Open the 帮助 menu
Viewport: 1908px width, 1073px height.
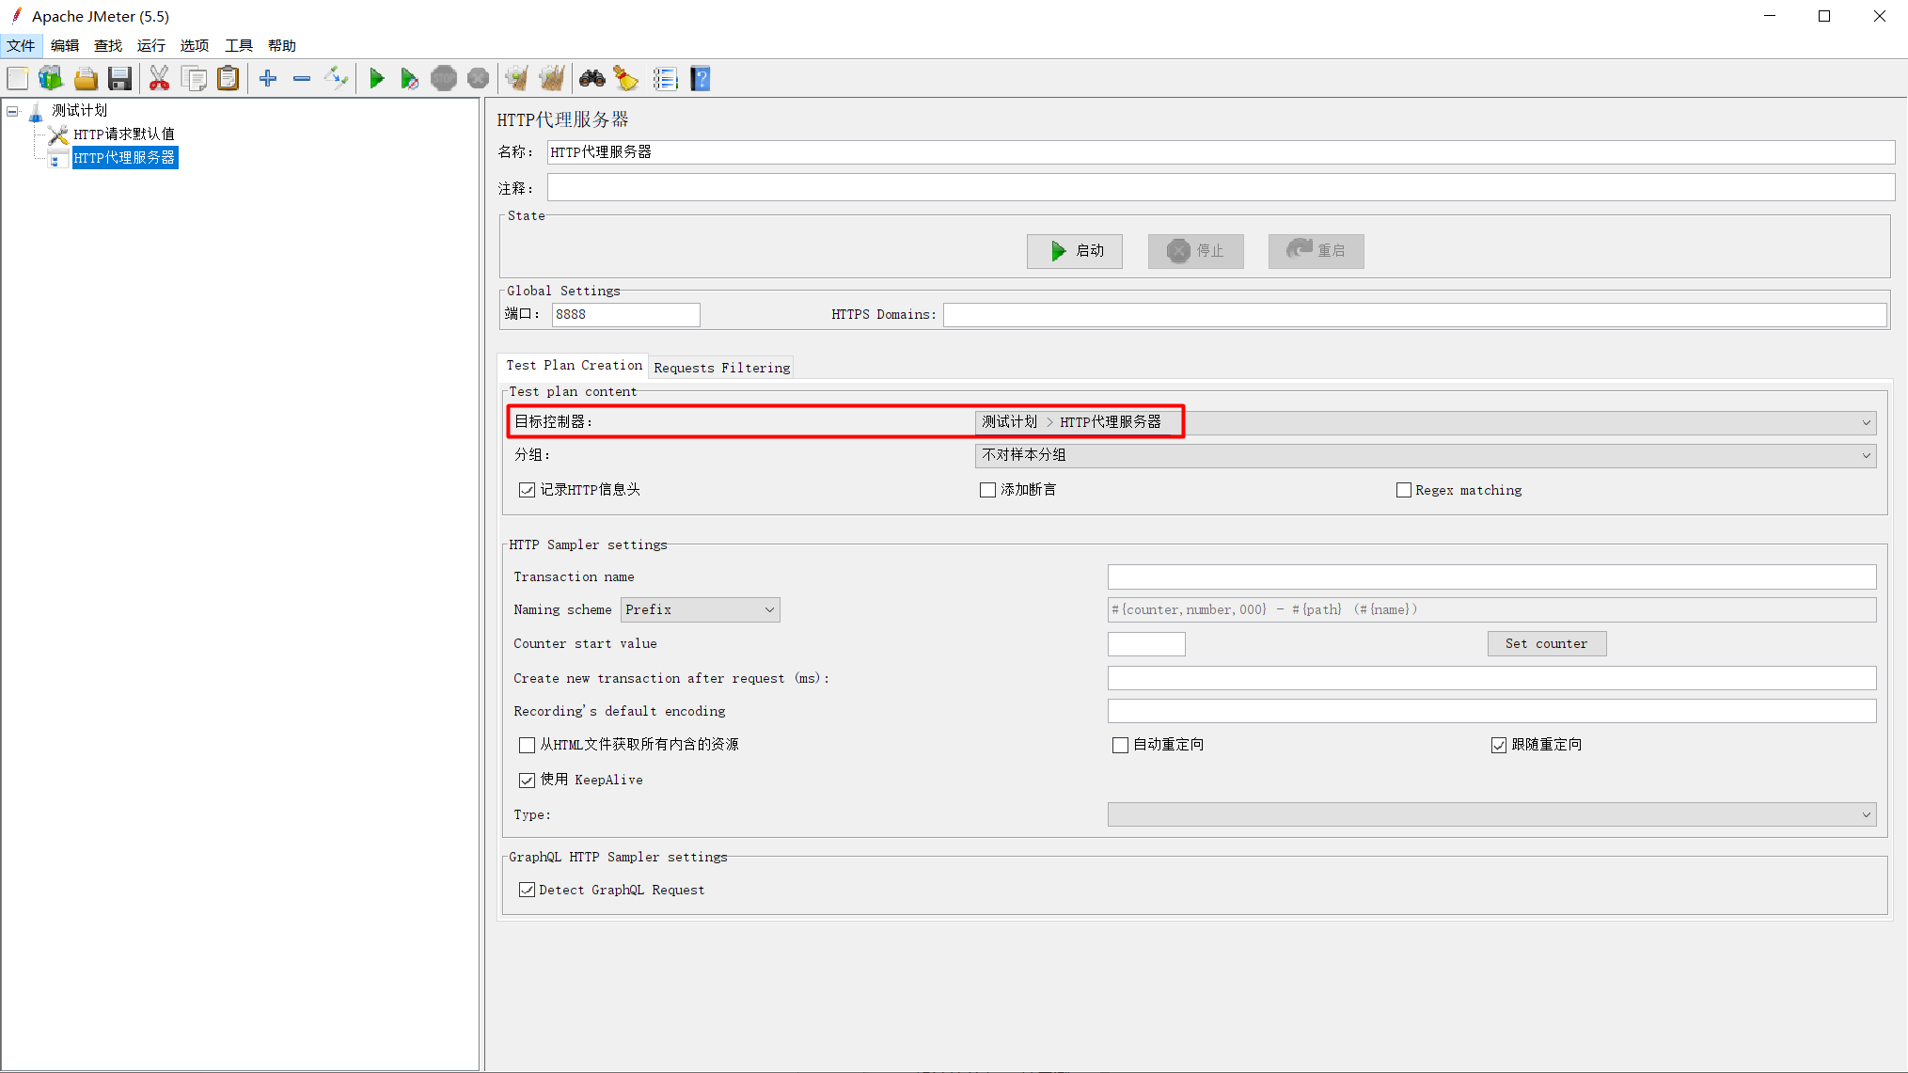pyautogui.click(x=282, y=45)
